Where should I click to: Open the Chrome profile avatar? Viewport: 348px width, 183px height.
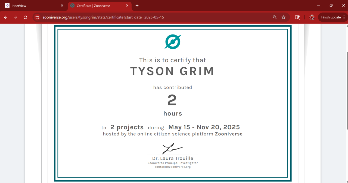pos(312,17)
